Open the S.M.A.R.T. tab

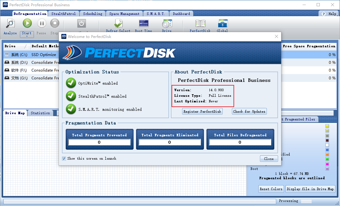156,14
